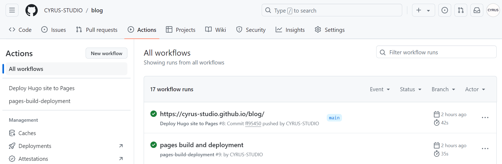Viewport: 502px width, 164px height.
Task: Switch to the Insights tab
Action: [290, 30]
